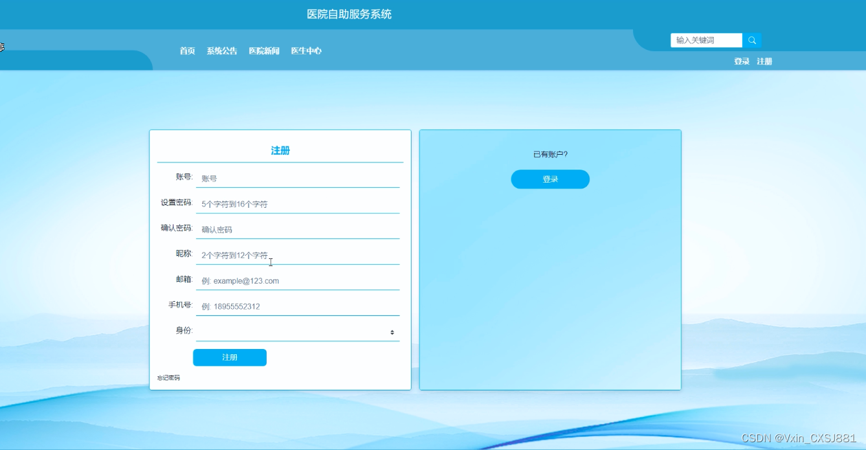This screenshot has width=866, height=450.
Task: Open the 首页 navigation menu item
Action: coord(186,51)
